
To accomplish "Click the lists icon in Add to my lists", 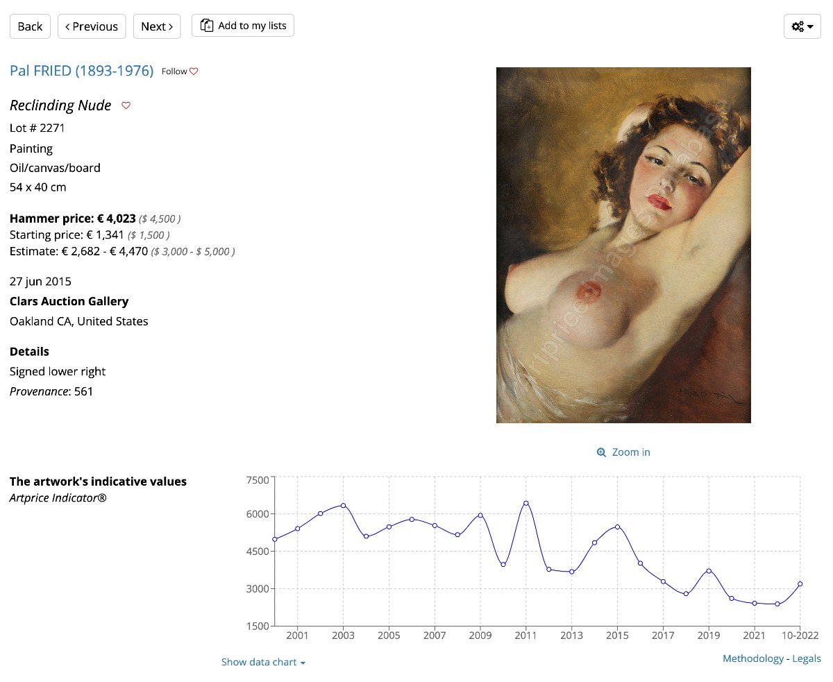I will [x=207, y=26].
